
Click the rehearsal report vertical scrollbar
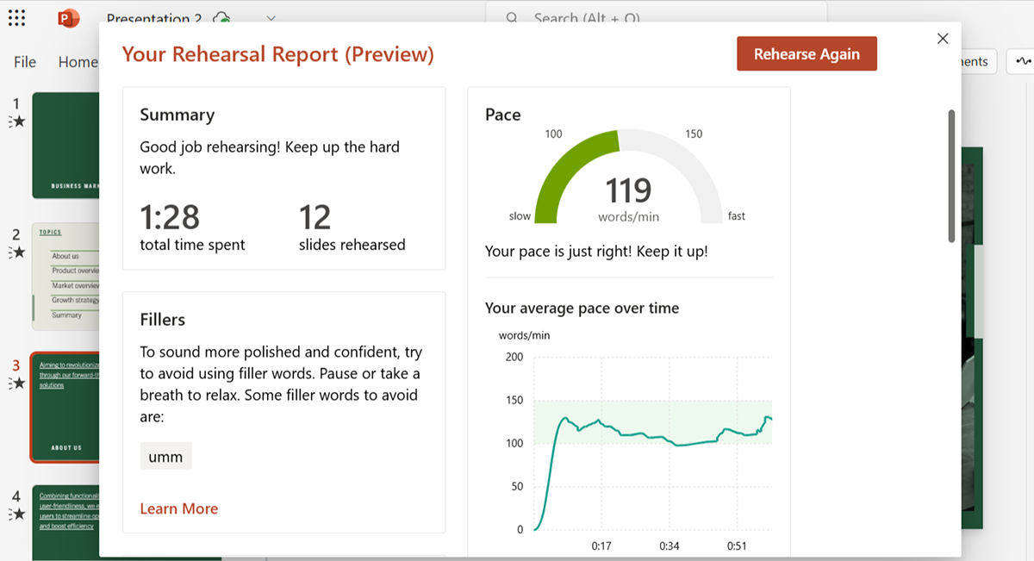[x=951, y=177]
